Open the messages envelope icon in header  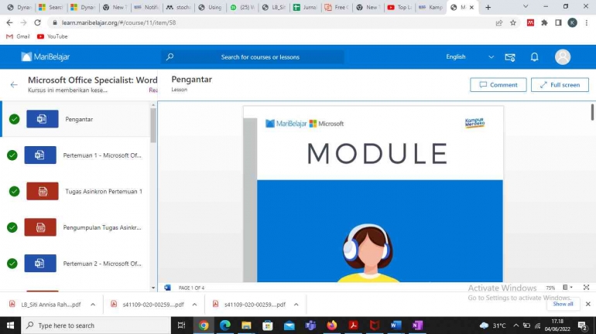(x=510, y=57)
